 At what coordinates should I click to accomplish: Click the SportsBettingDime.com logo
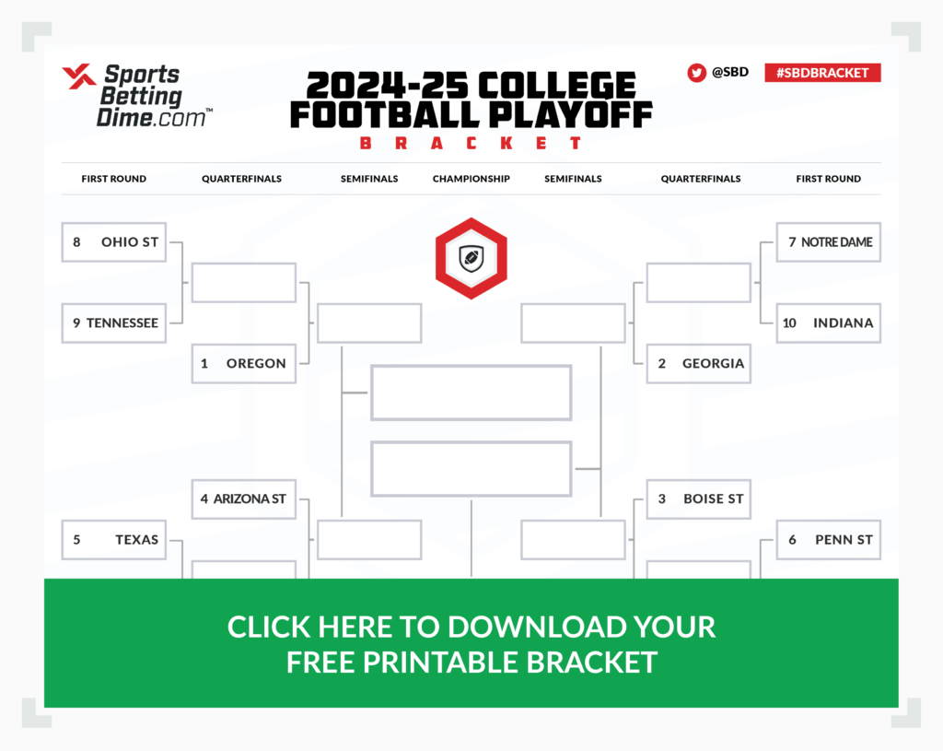click(x=136, y=95)
